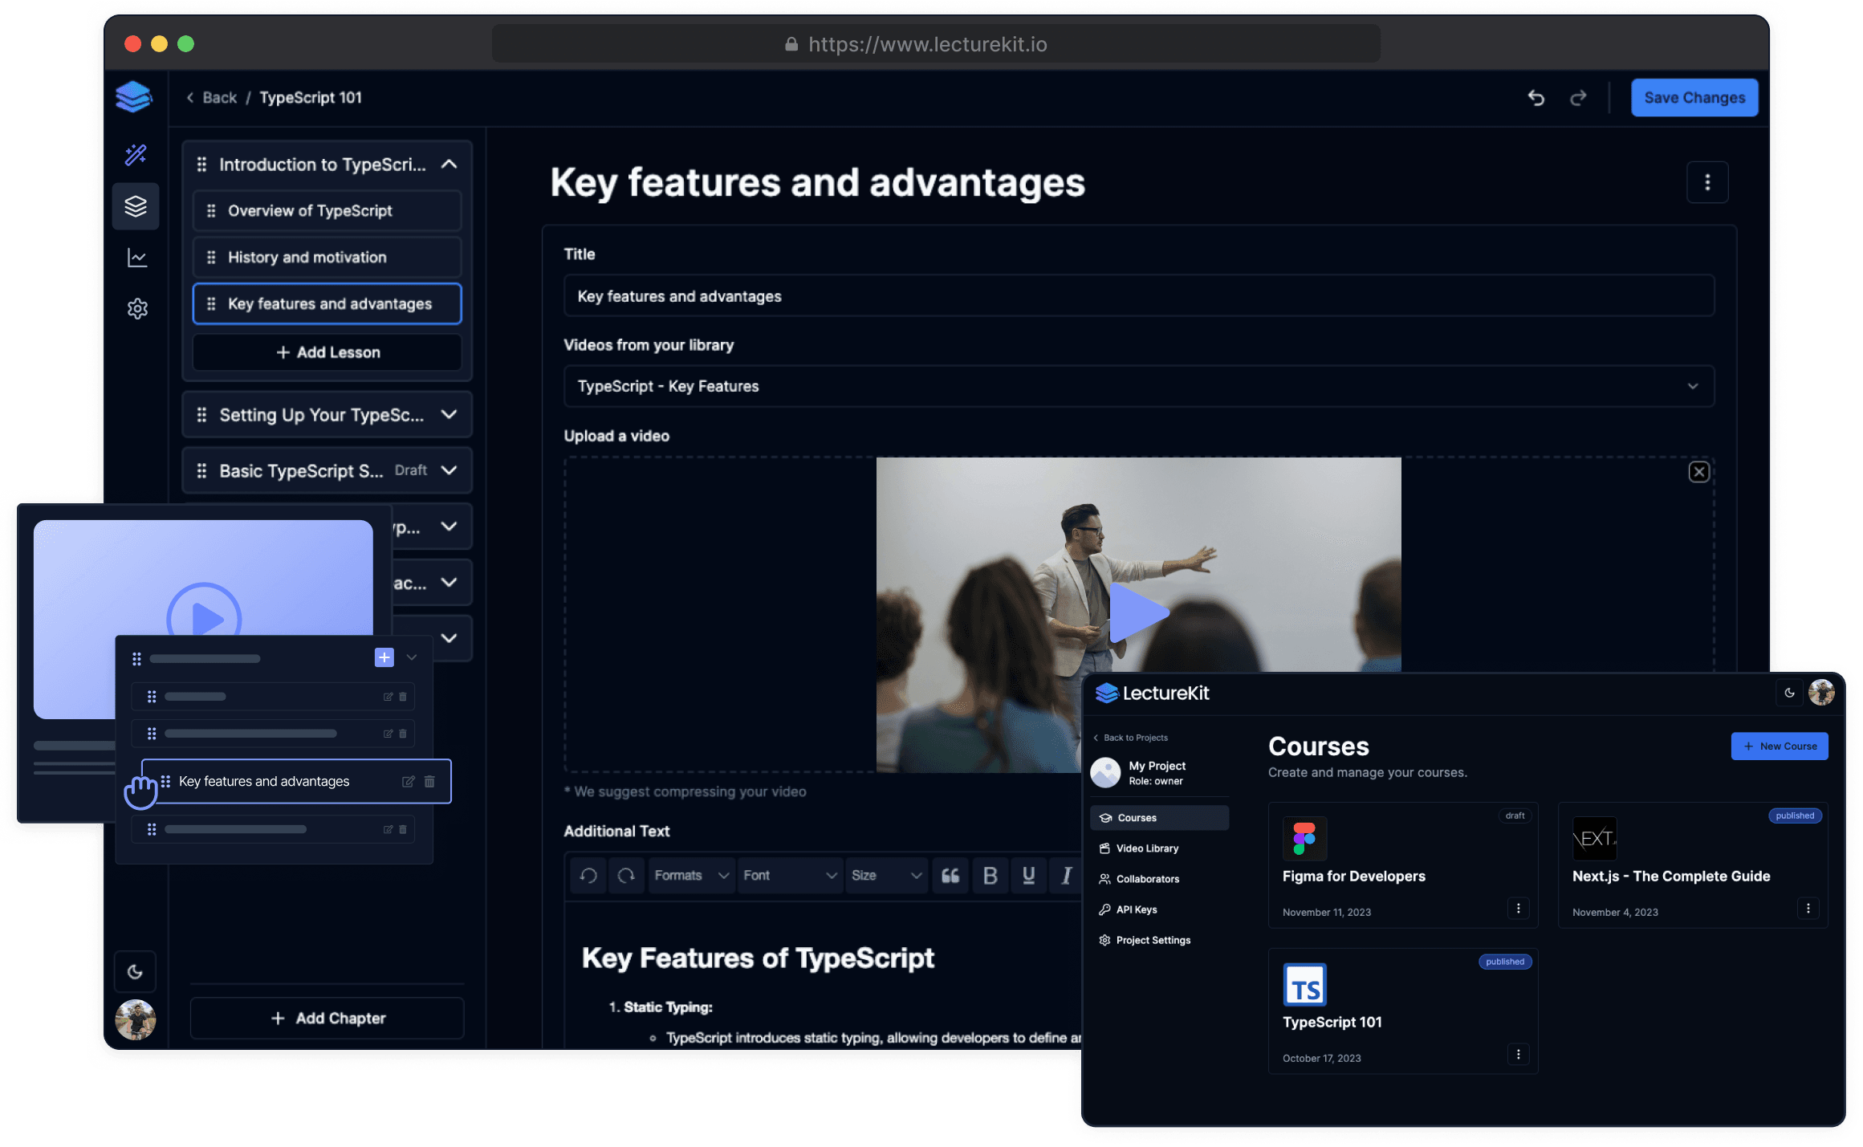Toggle dark mode moon icon in editor sidebar
This screenshot has width=1863, height=1147.
click(x=135, y=972)
